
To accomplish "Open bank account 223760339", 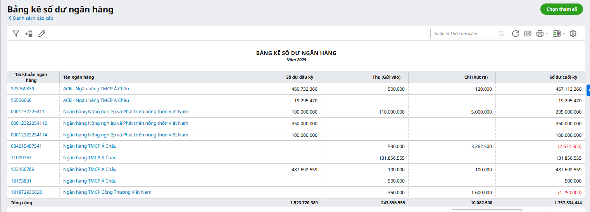I will coord(22,89).
